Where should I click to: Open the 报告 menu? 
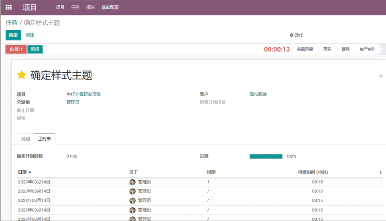click(x=91, y=7)
